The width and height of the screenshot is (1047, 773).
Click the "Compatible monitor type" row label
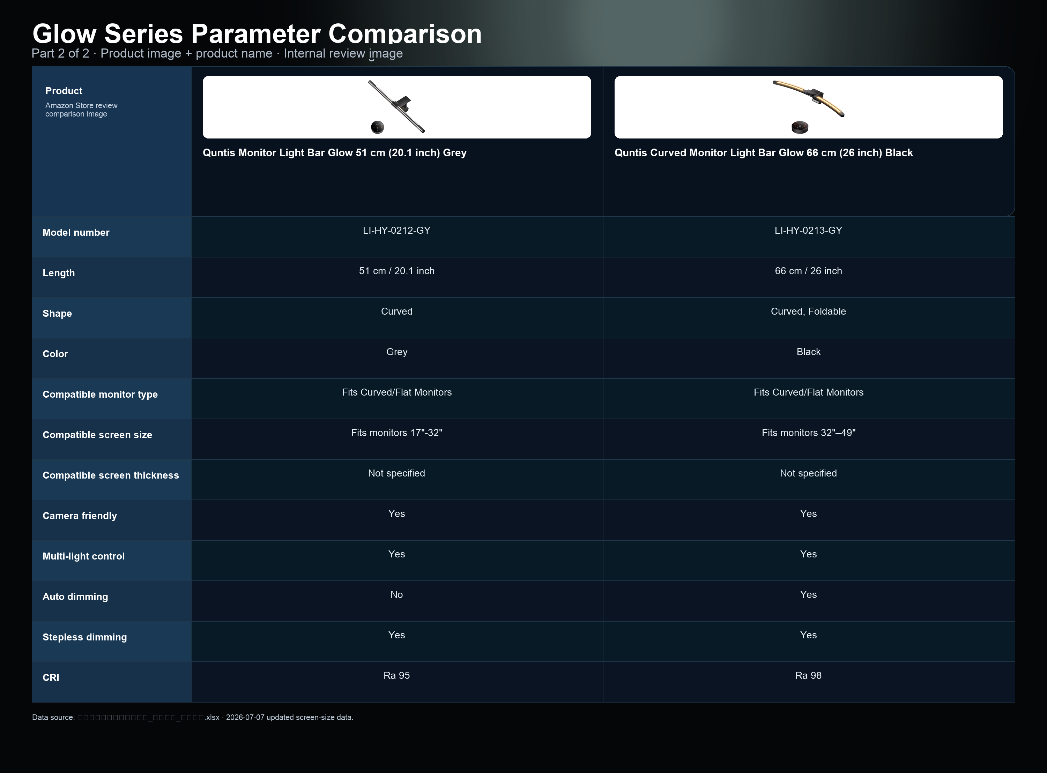[100, 395]
